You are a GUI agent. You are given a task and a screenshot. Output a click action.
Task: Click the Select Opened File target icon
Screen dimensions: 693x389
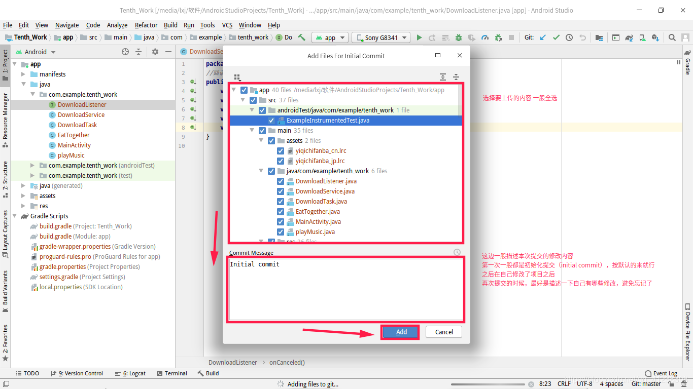point(125,52)
